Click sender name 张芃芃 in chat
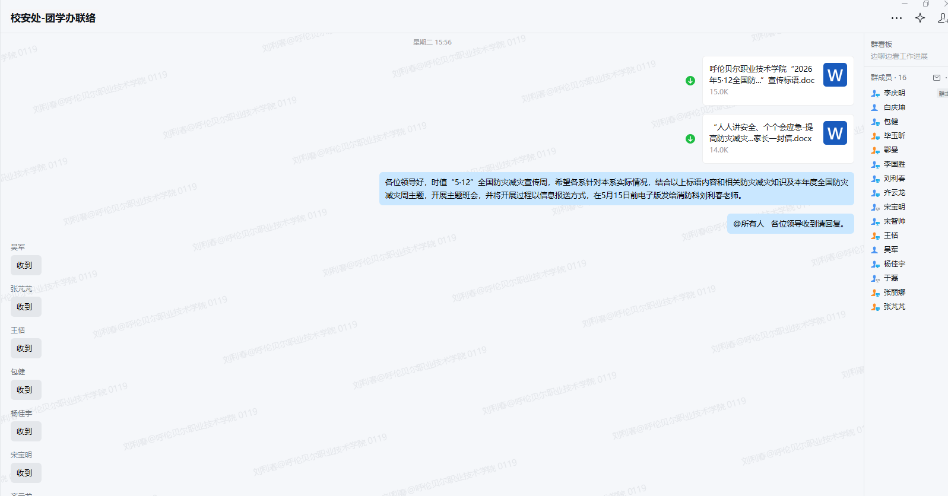This screenshot has height=496, width=948. pos(21,289)
